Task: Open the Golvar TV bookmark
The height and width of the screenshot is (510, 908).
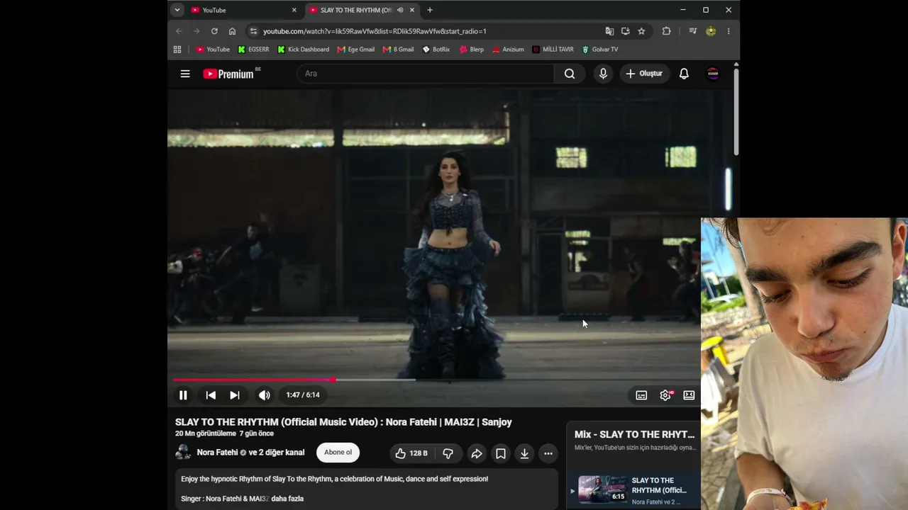Action: (600, 50)
